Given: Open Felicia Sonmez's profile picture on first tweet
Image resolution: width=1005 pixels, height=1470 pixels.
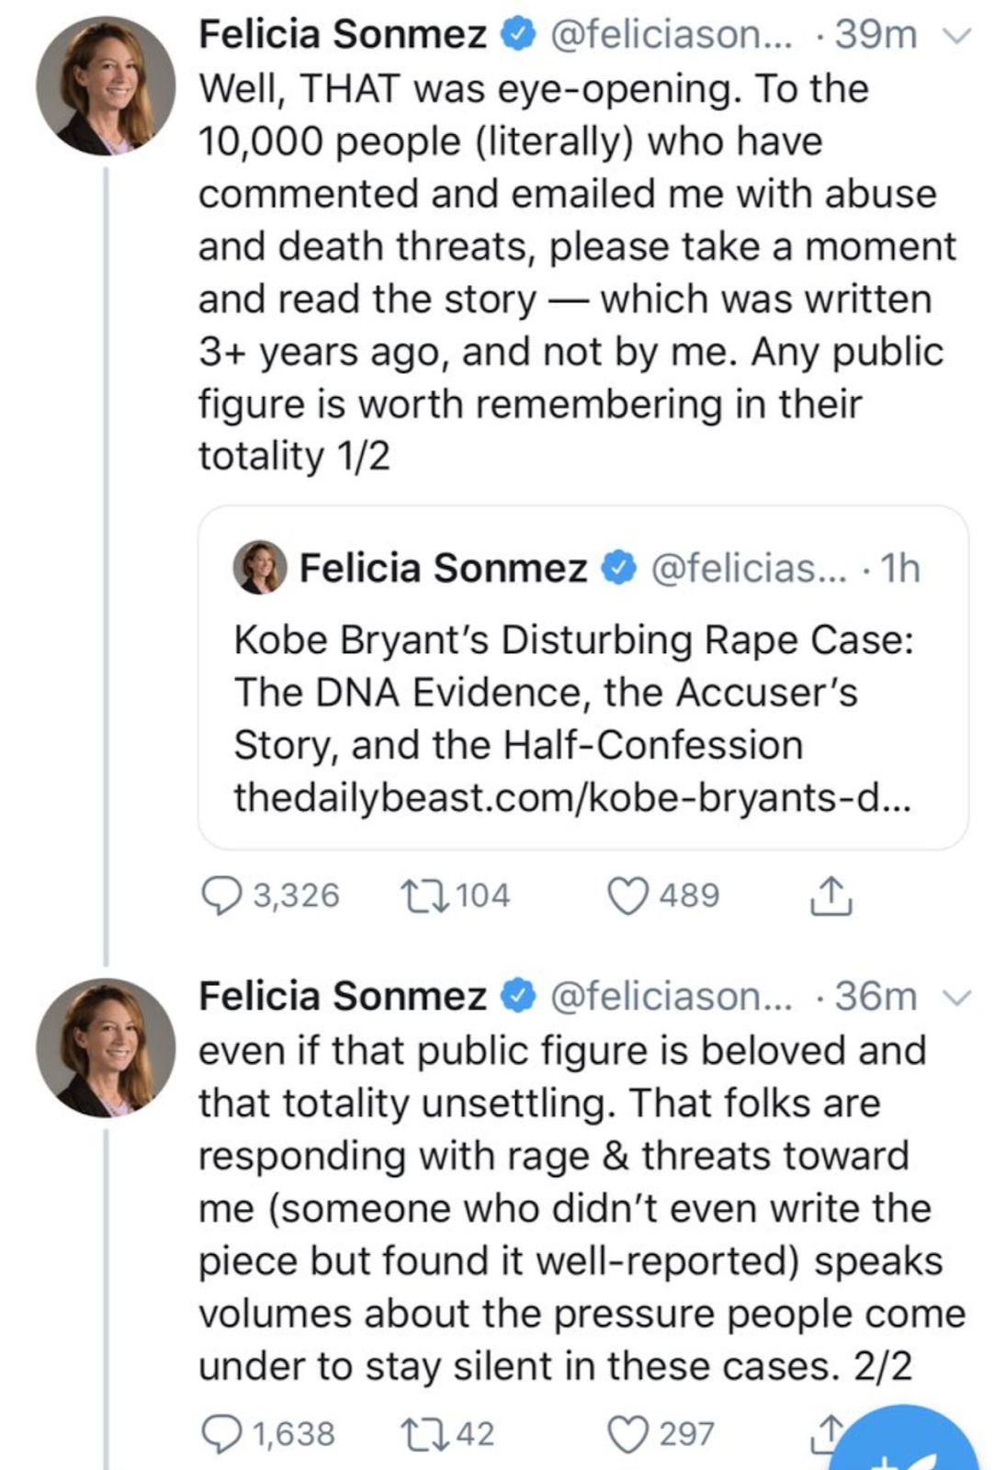Looking at the screenshot, I should pyautogui.click(x=105, y=85).
